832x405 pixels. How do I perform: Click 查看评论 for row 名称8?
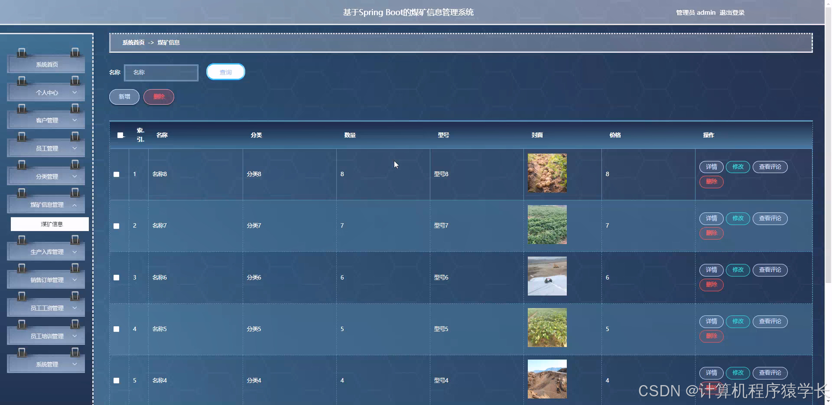(770, 167)
